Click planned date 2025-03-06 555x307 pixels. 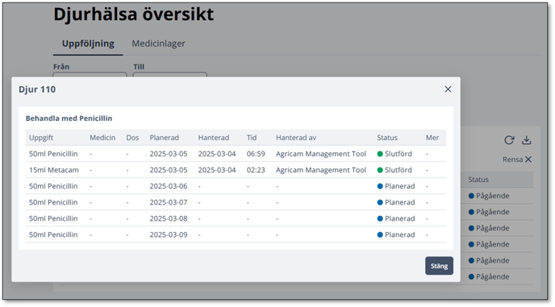click(168, 186)
